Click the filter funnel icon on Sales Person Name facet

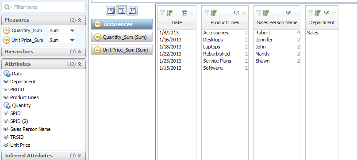coord(258,13)
